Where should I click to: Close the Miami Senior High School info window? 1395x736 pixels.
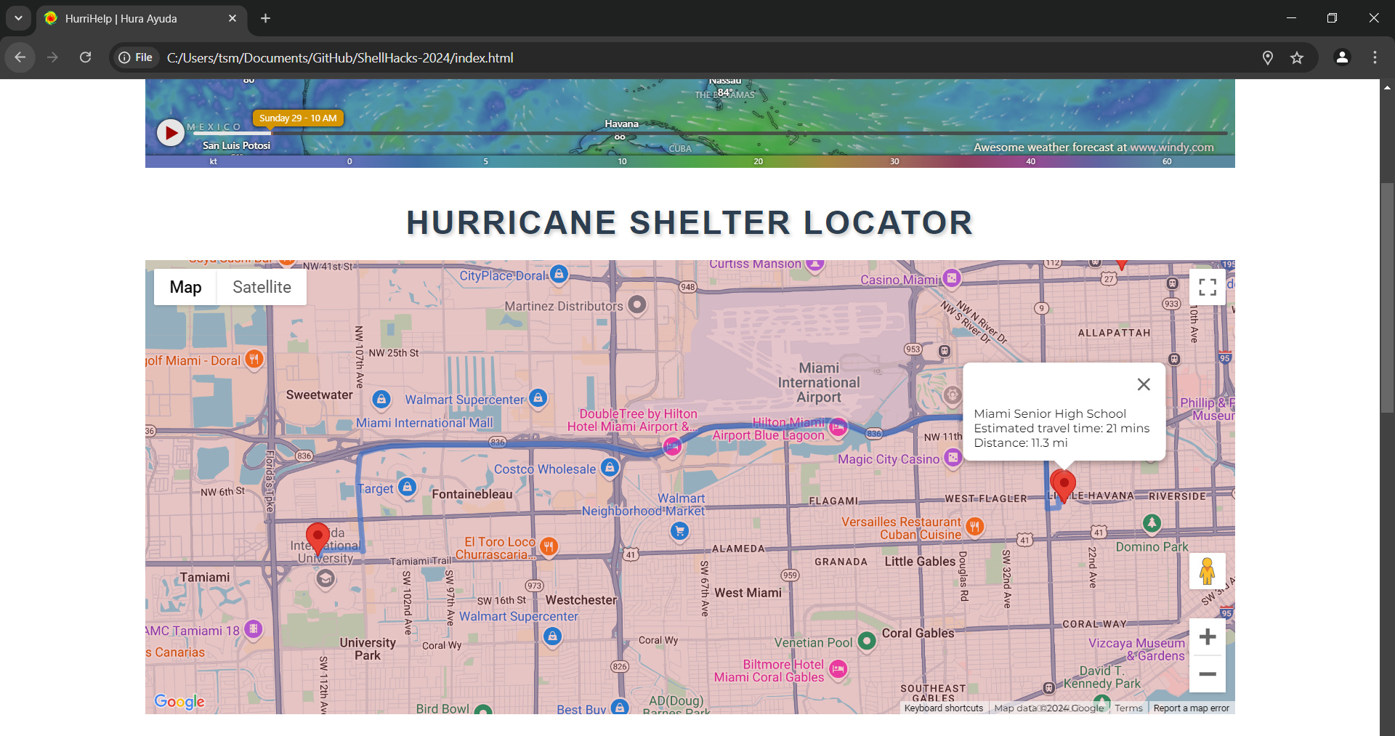pos(1144,384)
